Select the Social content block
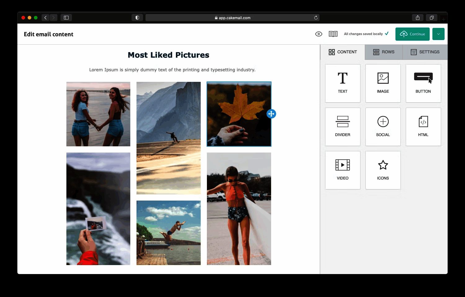The height and width of the screenshot is (297, 465). point(383,126)
